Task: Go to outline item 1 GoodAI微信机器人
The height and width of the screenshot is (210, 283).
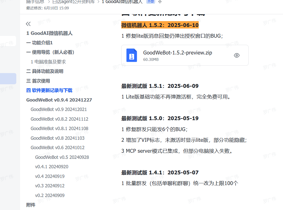Action: (49, 33)
